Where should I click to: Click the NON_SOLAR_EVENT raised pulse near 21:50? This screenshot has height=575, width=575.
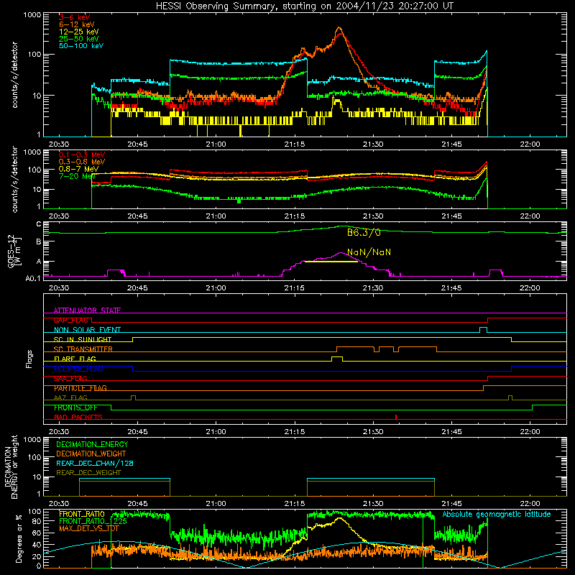483,330
